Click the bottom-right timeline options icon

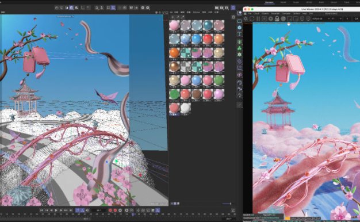233,210
